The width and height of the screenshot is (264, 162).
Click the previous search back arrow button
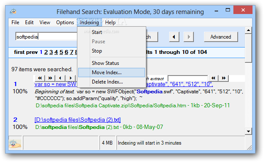pos(174,37)
